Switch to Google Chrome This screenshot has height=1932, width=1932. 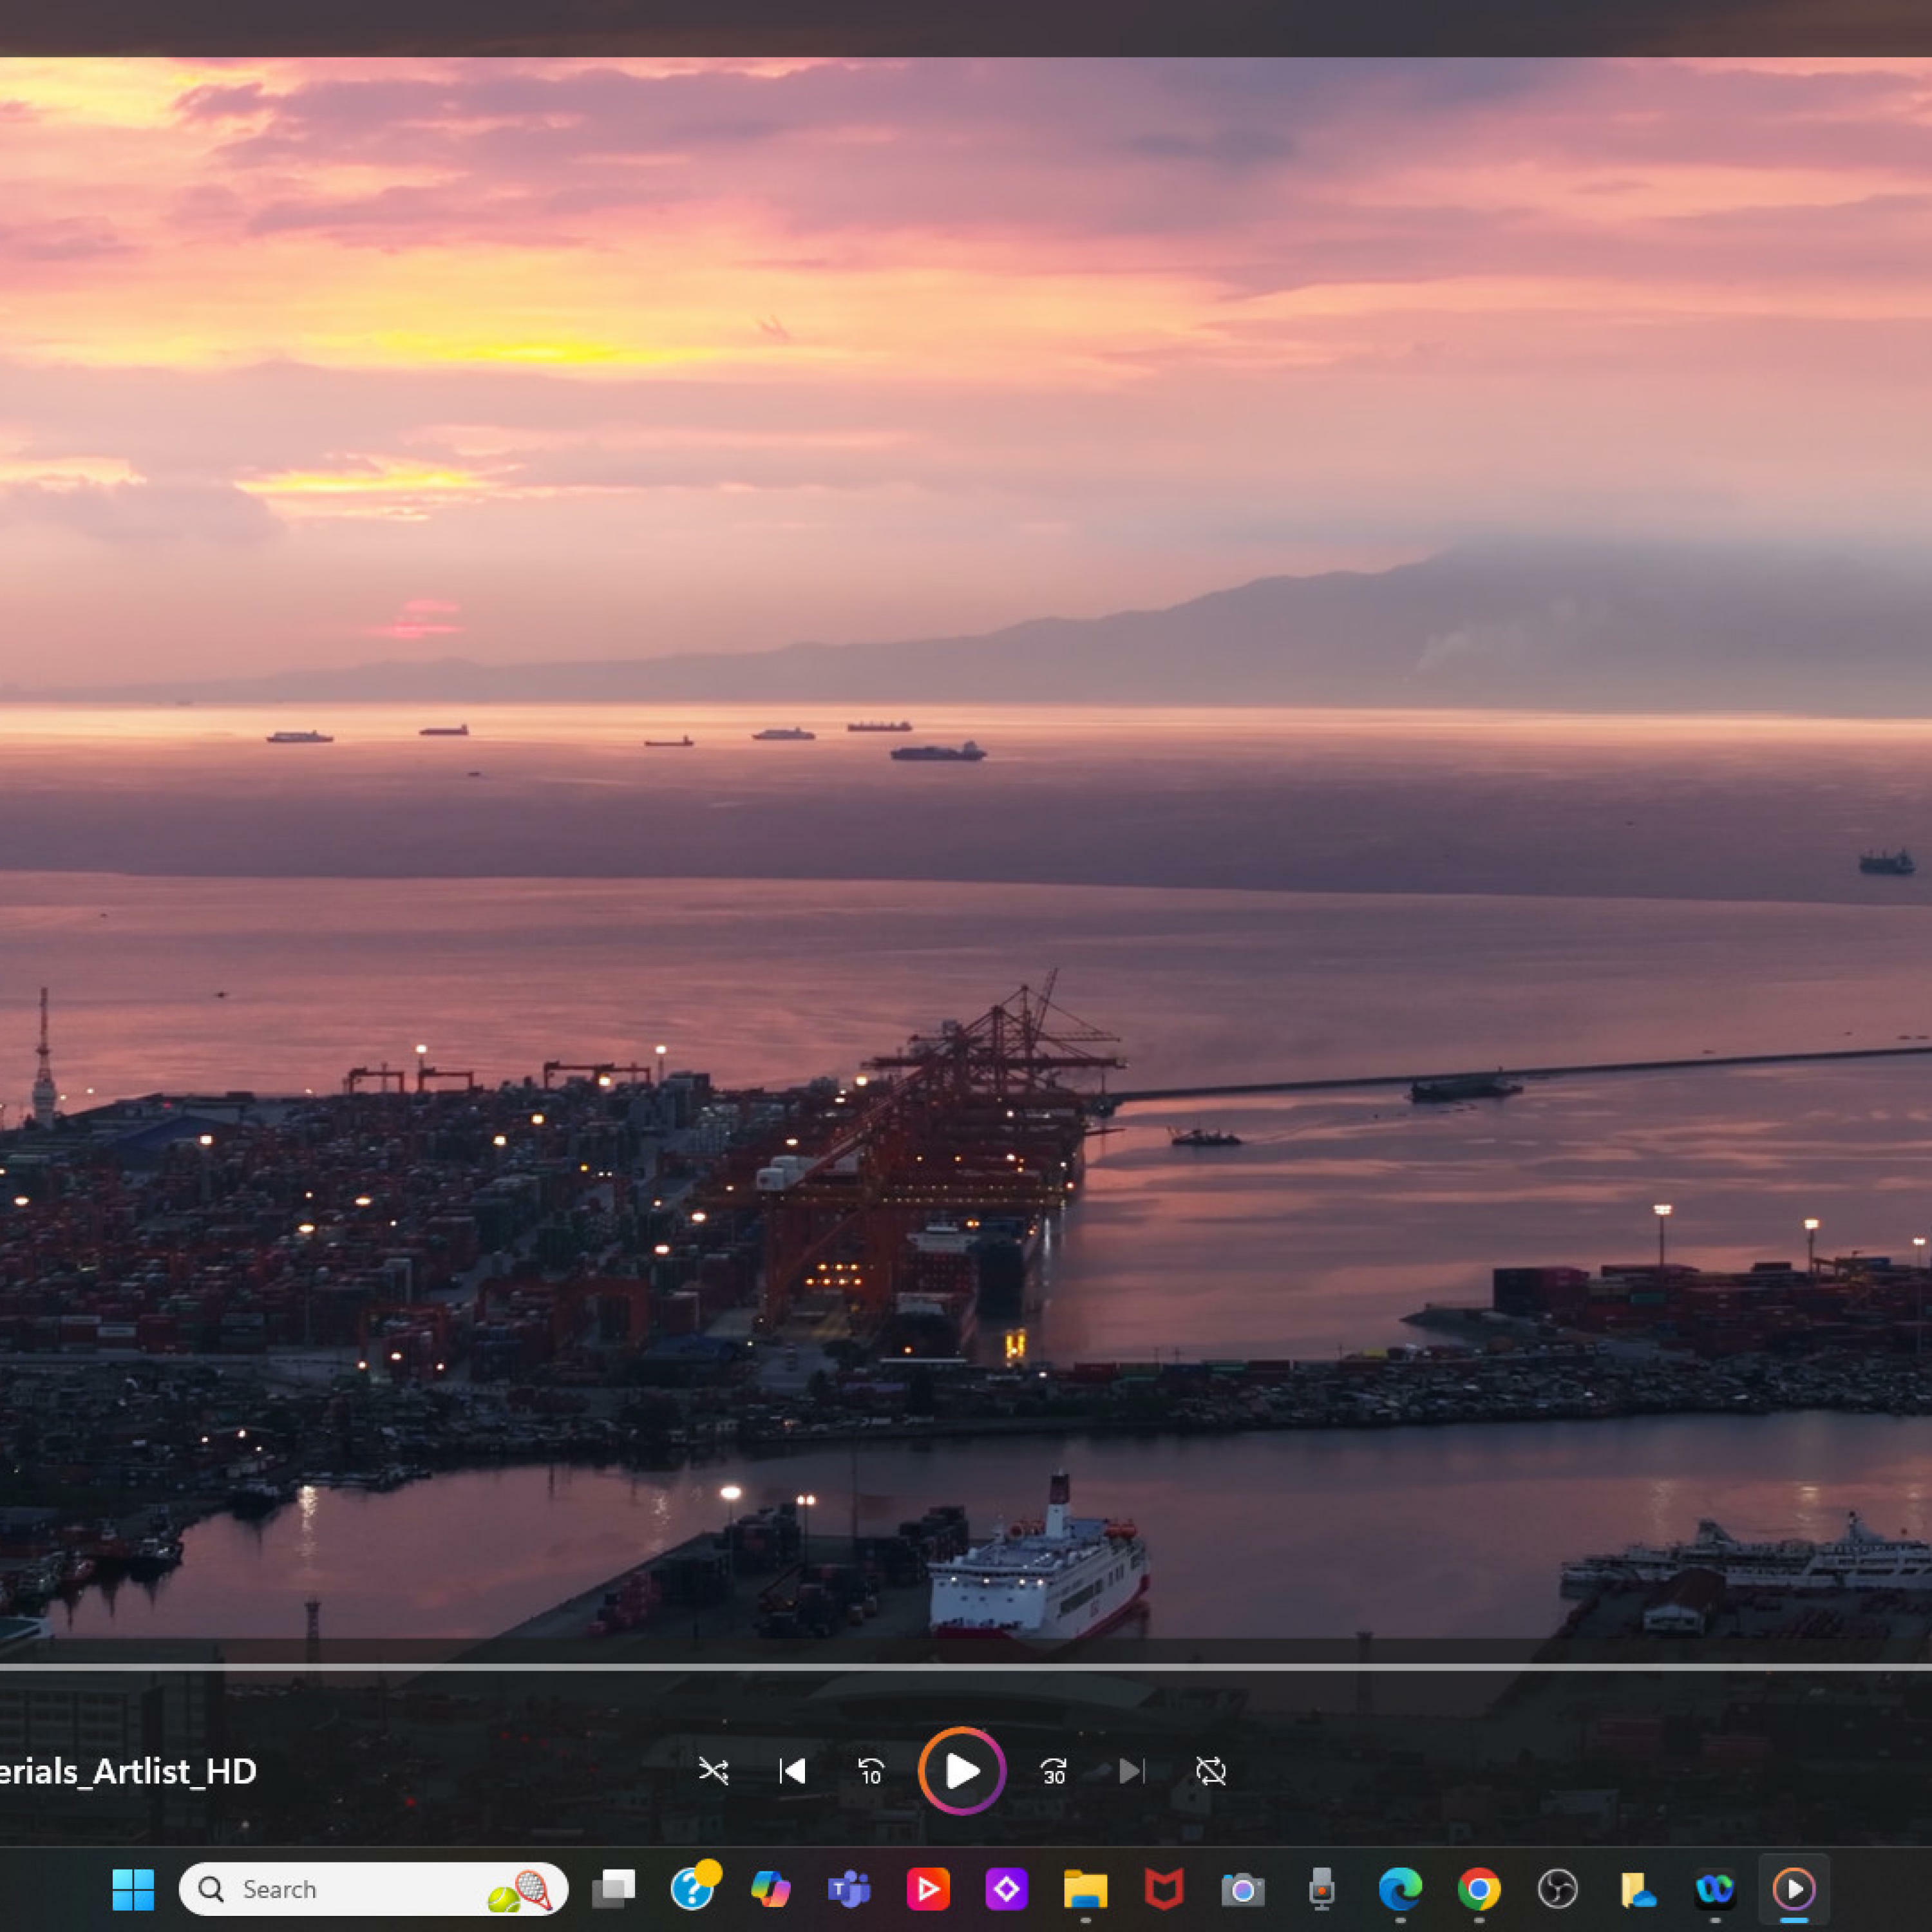(1478, 1889)
